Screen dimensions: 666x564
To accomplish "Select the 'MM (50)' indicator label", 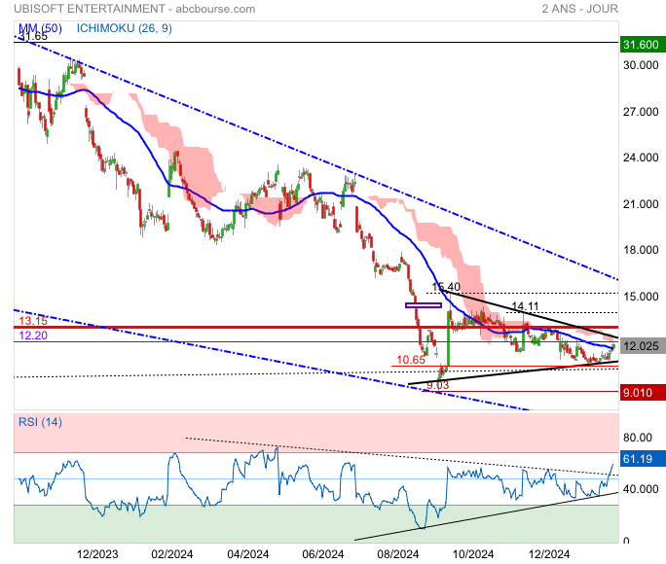I will click(40, 28).
